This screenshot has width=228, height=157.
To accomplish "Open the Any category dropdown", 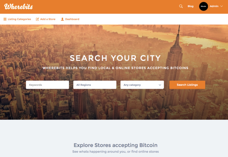I will [x=142, y=85].
